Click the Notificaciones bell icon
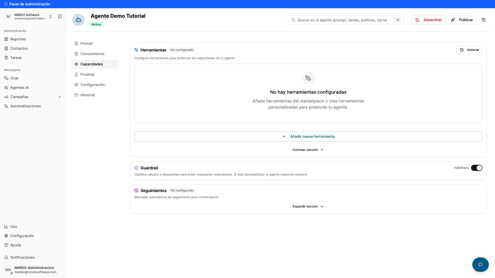 pyautogui.click(x=6, y=257)
